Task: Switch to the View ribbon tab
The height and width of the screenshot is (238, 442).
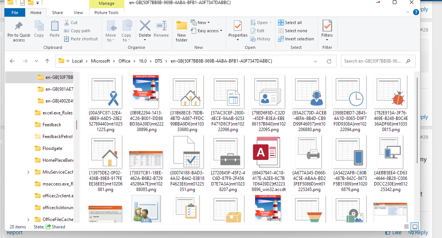Action: click(78, 13)
